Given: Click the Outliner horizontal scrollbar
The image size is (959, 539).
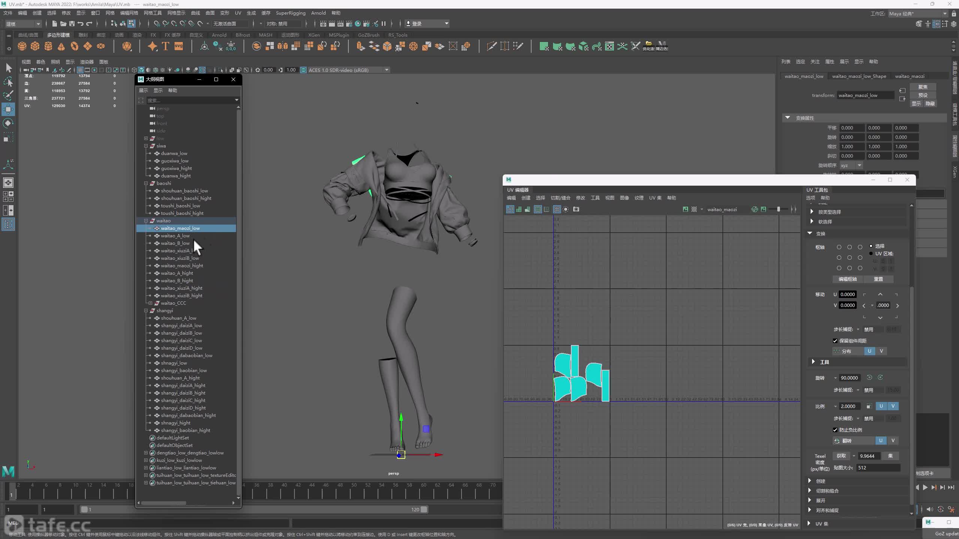Looking at the screenshot, I should tap(163, 503).
